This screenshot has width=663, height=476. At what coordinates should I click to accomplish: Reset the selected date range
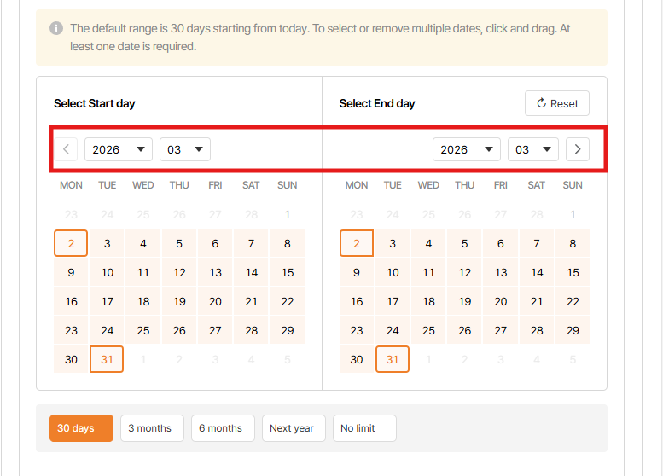556,103
